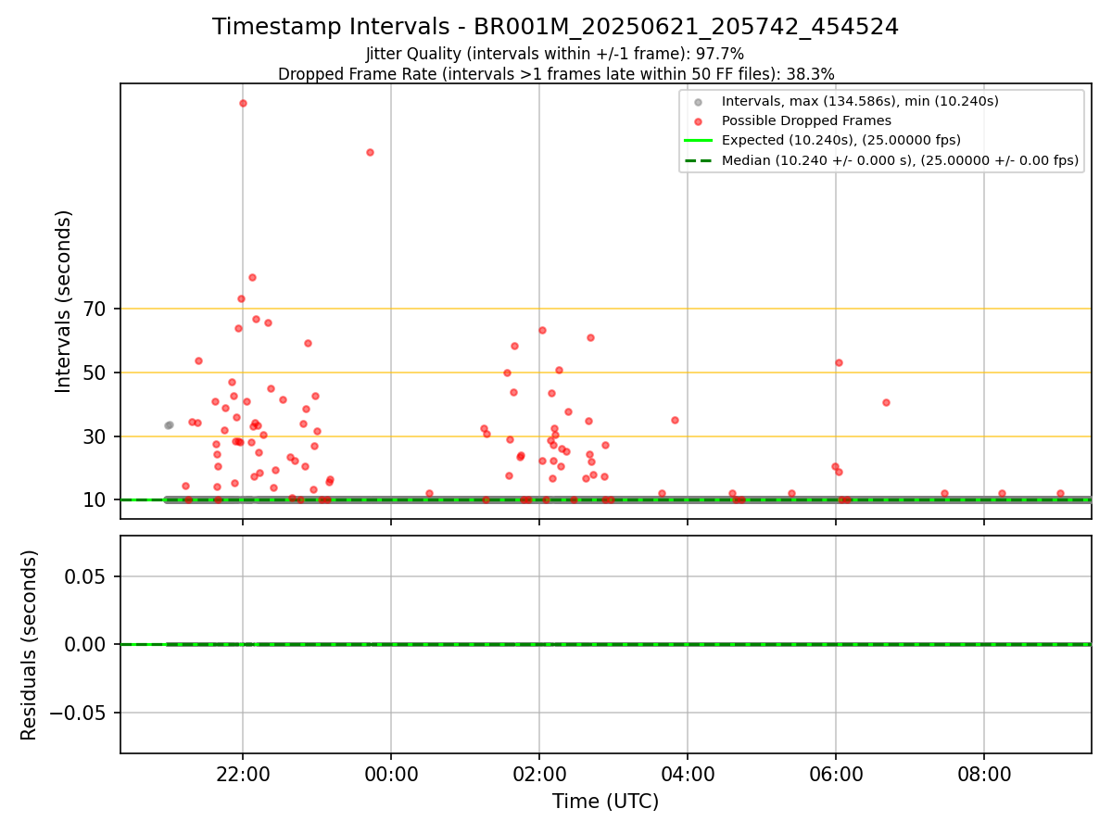1112x834 pixels.
Task: Click the x-axis tick label '22:00'
Action: tap(243, 775)
